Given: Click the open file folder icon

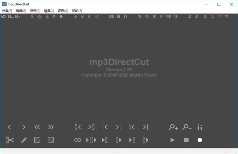Looking at the screenshot, I should [x=4, y=17].
